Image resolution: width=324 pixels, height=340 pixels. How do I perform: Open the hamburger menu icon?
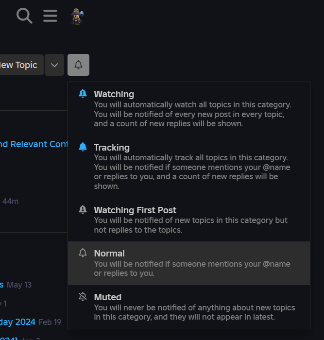(x=50, y=16)
